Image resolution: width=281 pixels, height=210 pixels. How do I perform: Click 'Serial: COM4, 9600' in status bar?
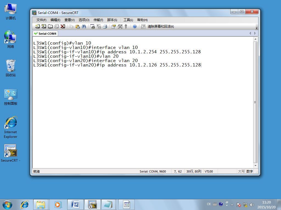tap(153, 171)
